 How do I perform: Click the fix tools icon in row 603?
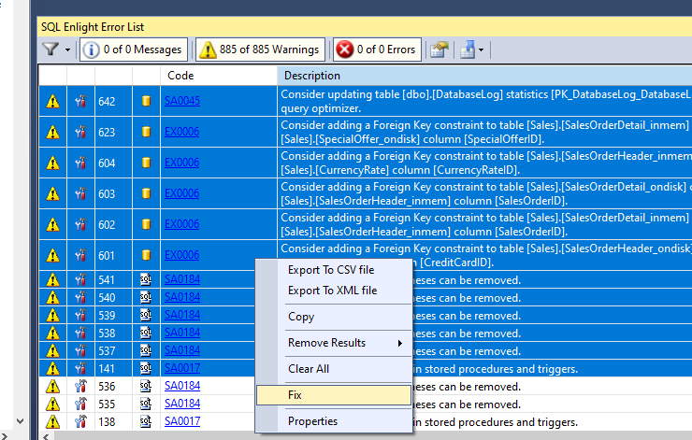click(x=80, y=194)
